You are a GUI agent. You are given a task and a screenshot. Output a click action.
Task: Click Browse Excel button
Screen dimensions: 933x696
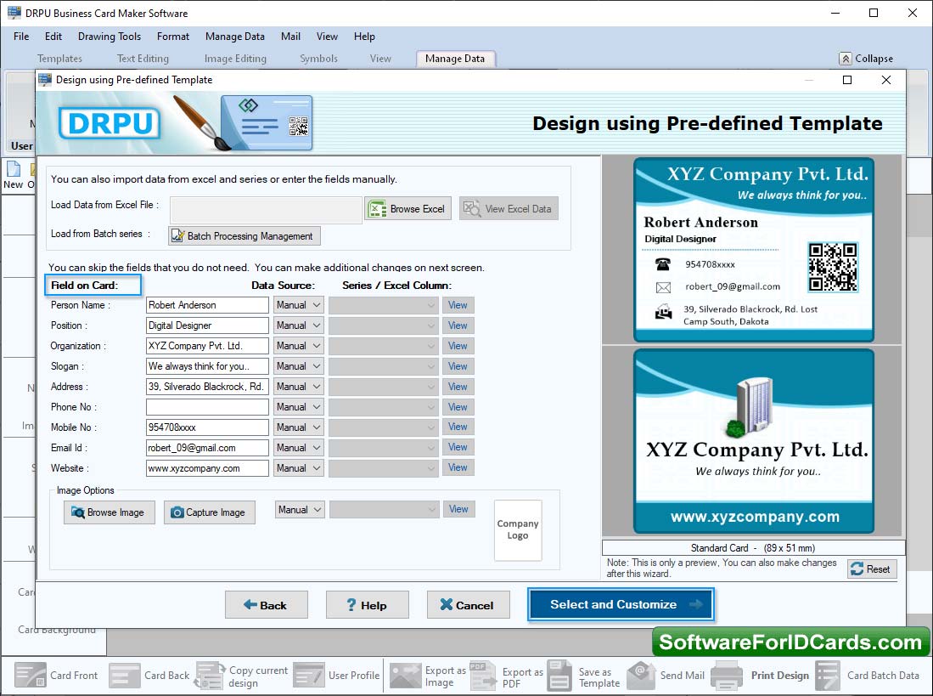407,209
